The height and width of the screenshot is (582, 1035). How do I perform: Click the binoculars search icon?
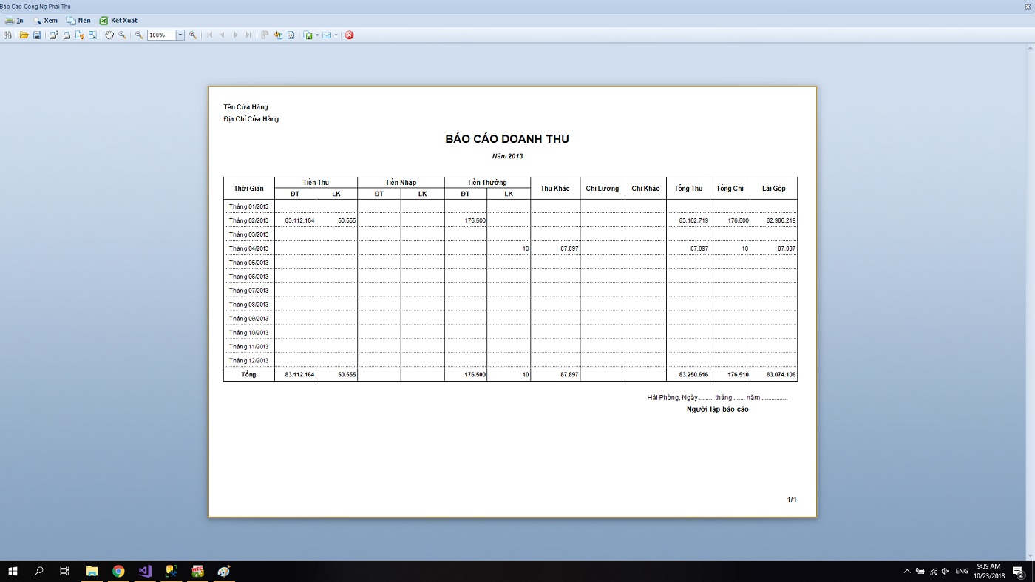click(8, 35)
